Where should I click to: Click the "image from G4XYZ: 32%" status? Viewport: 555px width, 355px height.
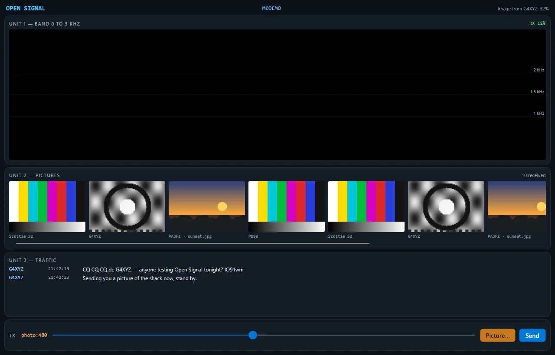coord(523,9)
